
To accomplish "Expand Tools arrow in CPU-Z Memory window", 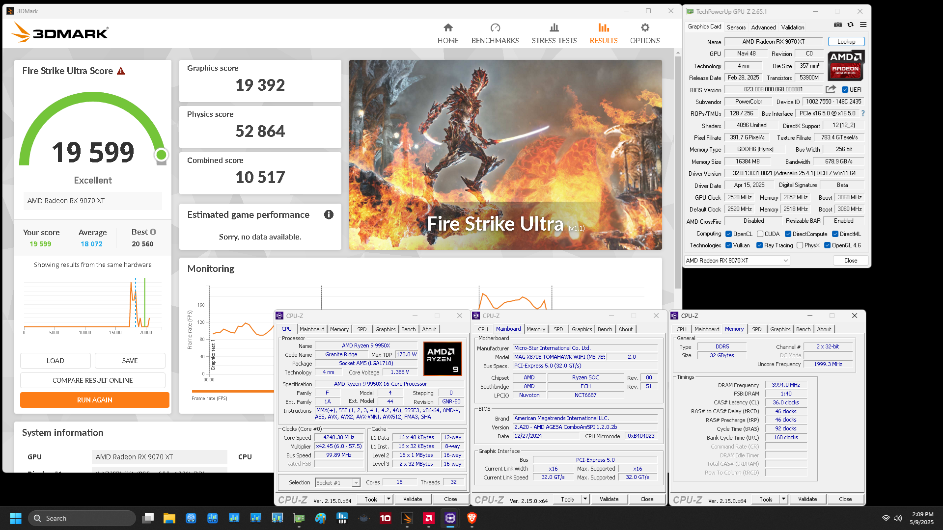I will click(783, 499).
